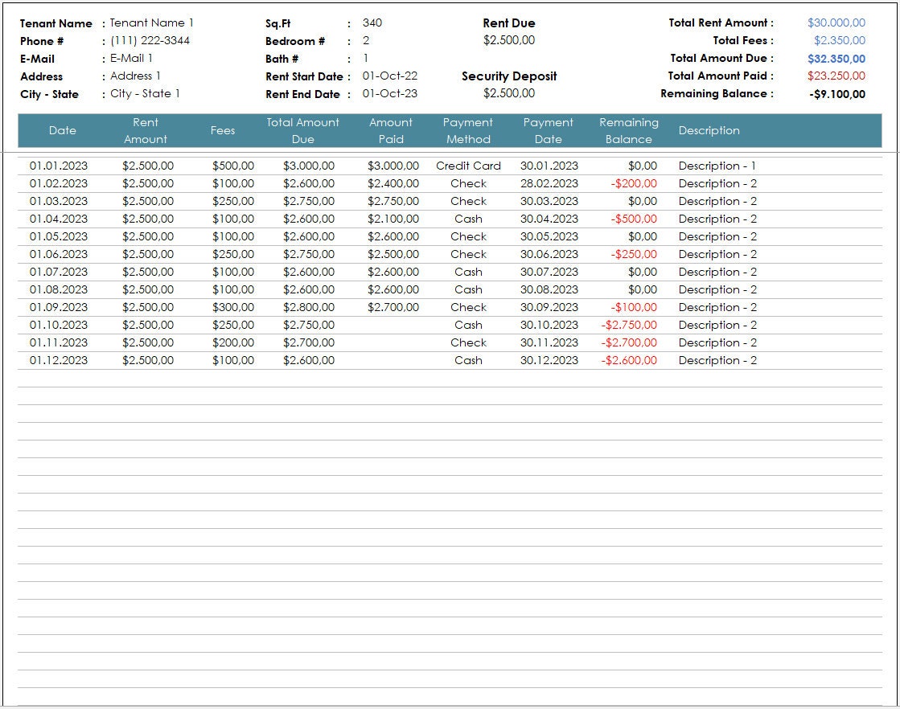Click the -$2.600,00 remaining balance cell
Screen dimensions: 900x709
coord(629,361)
